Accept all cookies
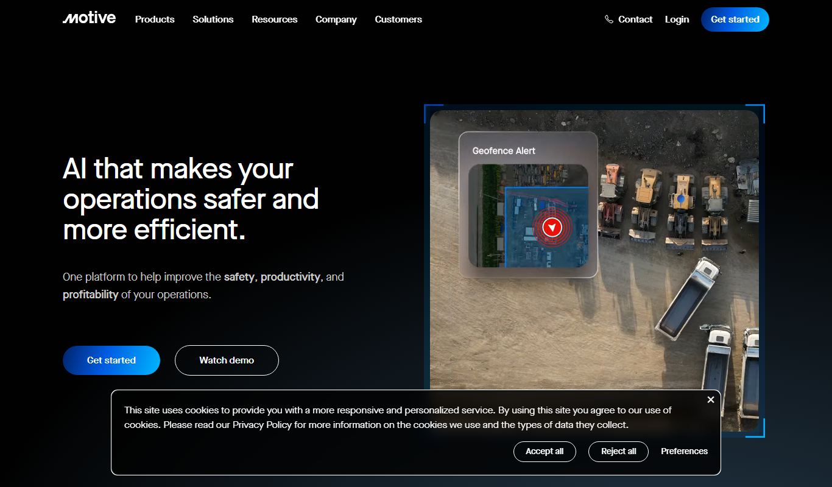Viewport: 832px width, 487px height. pos(545,452)
